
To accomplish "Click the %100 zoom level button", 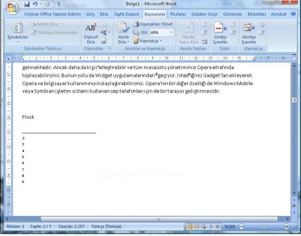I will (x=230, y=227).
